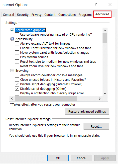
Task: Click the horizontal scroll right arrow
Action: click(100, 99)
